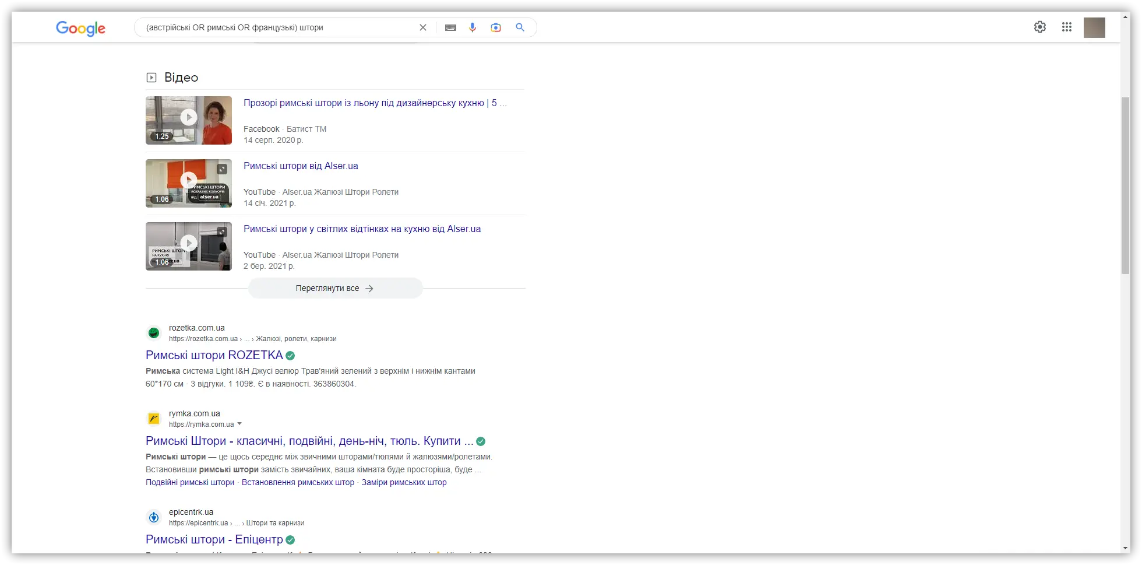This screenshot has width=1142, height=565.
Task: Click the video icon beside 'Відео' heading
Action: (x=151, y=78)
